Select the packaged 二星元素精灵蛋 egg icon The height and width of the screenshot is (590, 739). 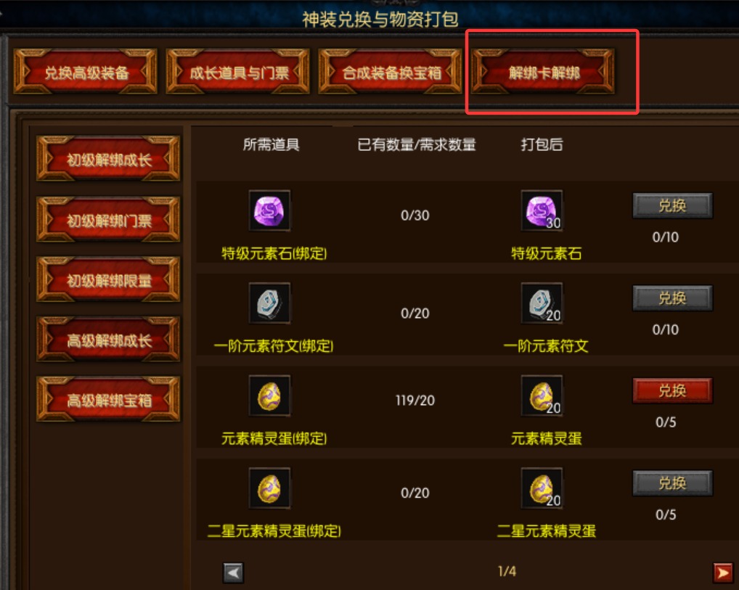[x=542, y=488]
